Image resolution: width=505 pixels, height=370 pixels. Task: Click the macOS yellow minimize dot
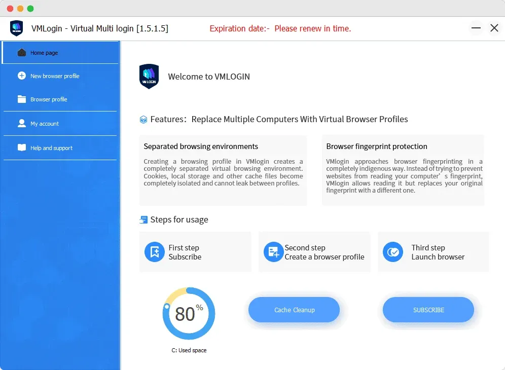click(20, 9)
